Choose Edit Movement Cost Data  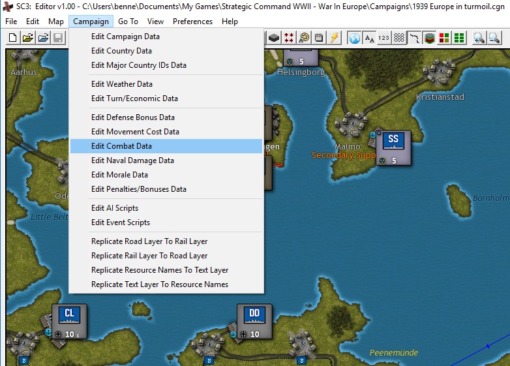[x=166, y=131]
